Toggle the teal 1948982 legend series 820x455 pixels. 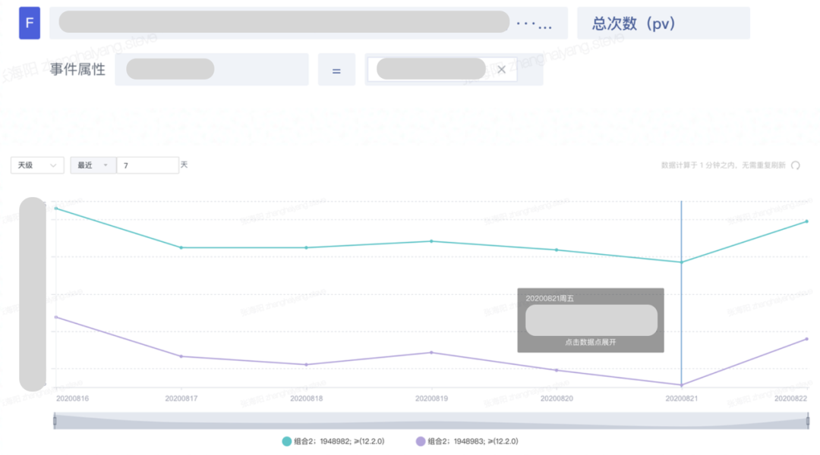pyautogui.click(x=333, y=441)
